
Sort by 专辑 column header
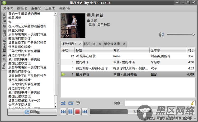[131, 50]
